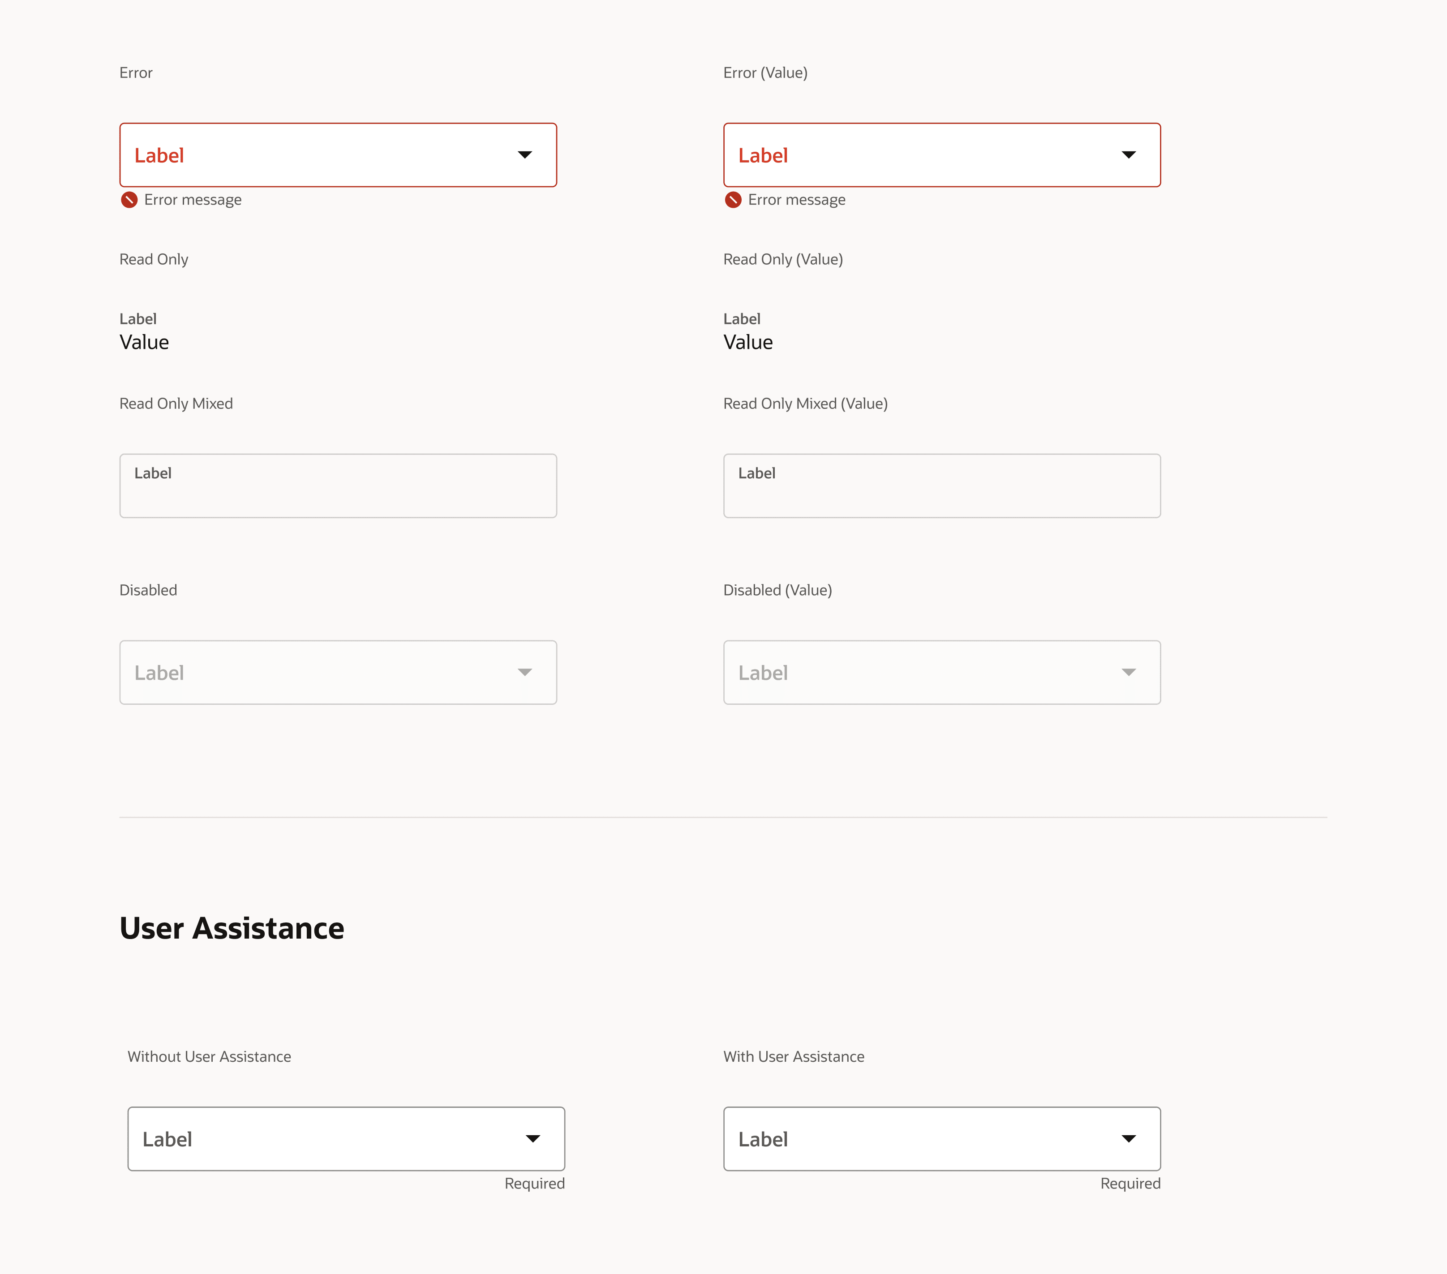Click Required text under Without User Assistance
Viewport: 1447px width, 1274px height.
pyautogui.click(x=534, y=1184)
